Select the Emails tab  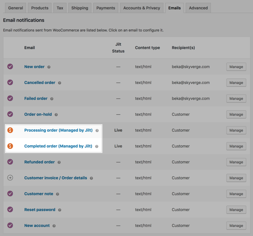(174, 8)
